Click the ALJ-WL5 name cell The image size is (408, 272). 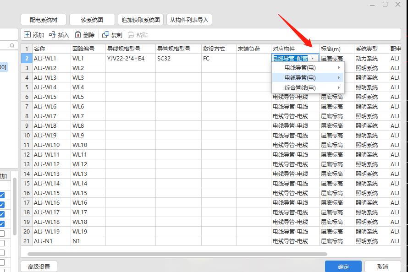pyautogui.click(x=51, y=97)
